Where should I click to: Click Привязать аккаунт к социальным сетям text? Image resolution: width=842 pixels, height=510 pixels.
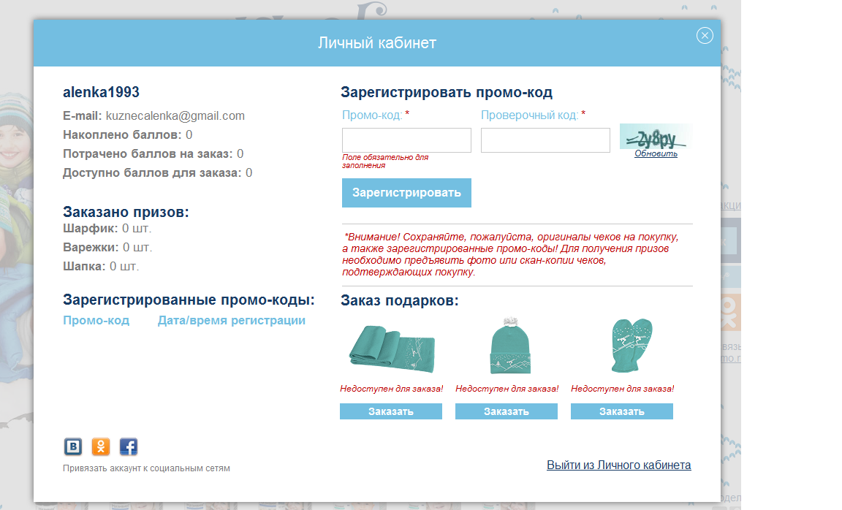click(x=146, y=468)
